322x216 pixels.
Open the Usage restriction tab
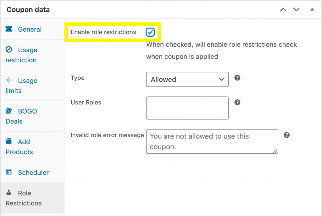(x=32, y=55)
